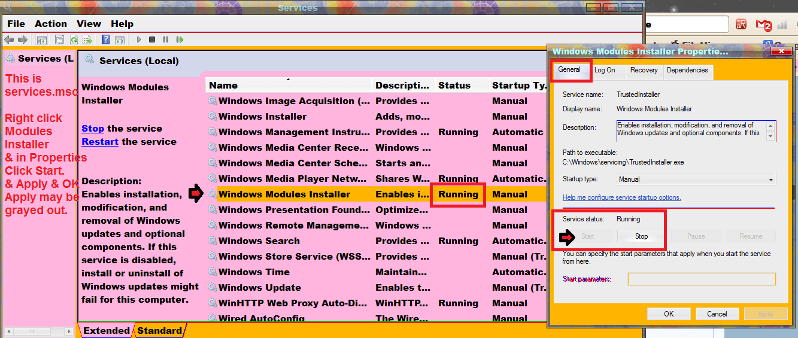Click the gear icon beside Windows Installer

(x=213, y=117)
